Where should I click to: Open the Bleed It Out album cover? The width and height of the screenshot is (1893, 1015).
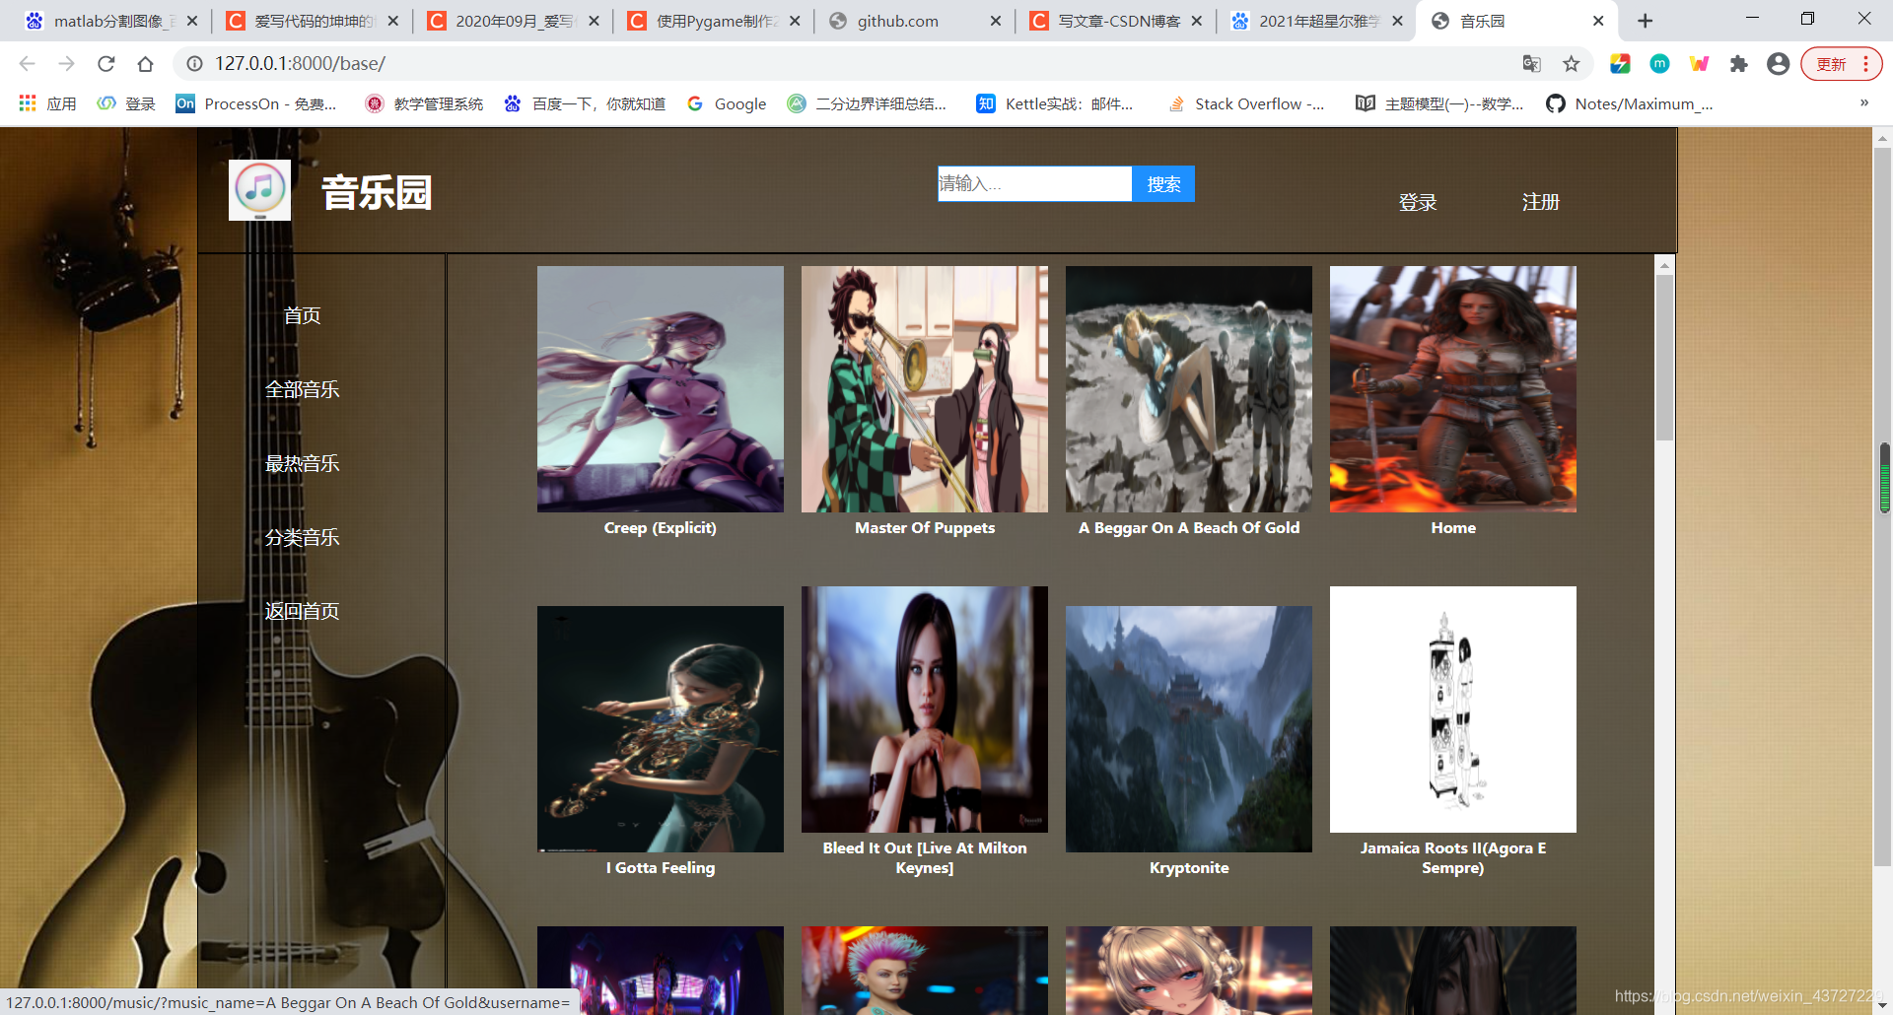[925, 710]
